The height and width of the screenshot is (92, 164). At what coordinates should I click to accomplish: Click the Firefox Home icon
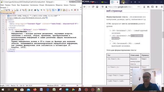tap(97, 7)
